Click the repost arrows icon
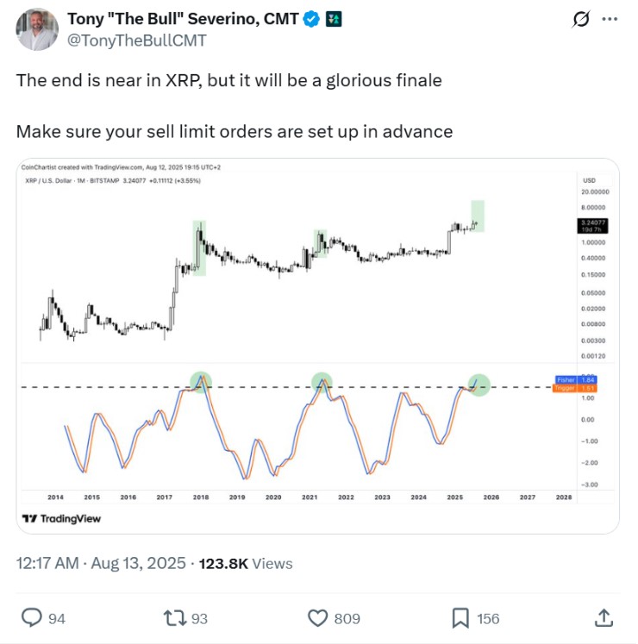The width and height of the screenshot is (638, 644). tap(175, 618)
